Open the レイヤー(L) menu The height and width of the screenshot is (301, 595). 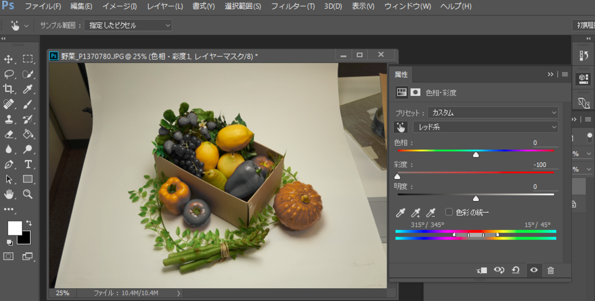tap(165, 6)
